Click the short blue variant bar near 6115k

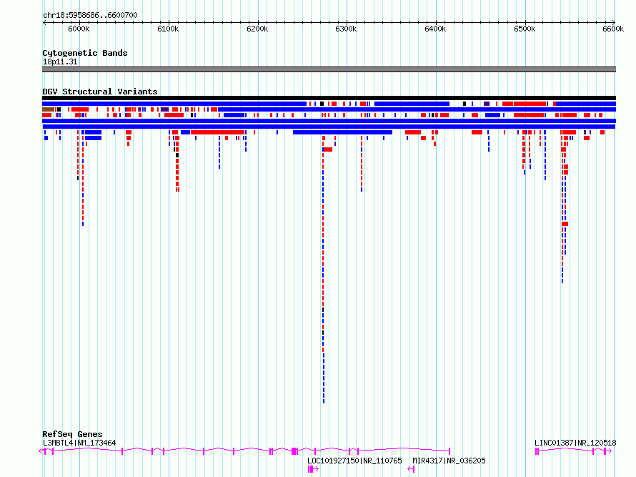coord(185,132)
